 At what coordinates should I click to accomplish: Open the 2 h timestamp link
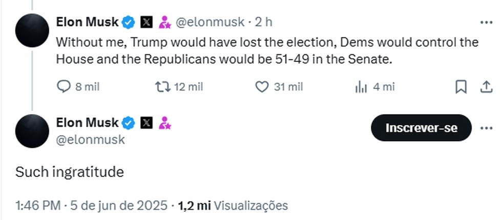pyautogui.click(x=264, y=22)
